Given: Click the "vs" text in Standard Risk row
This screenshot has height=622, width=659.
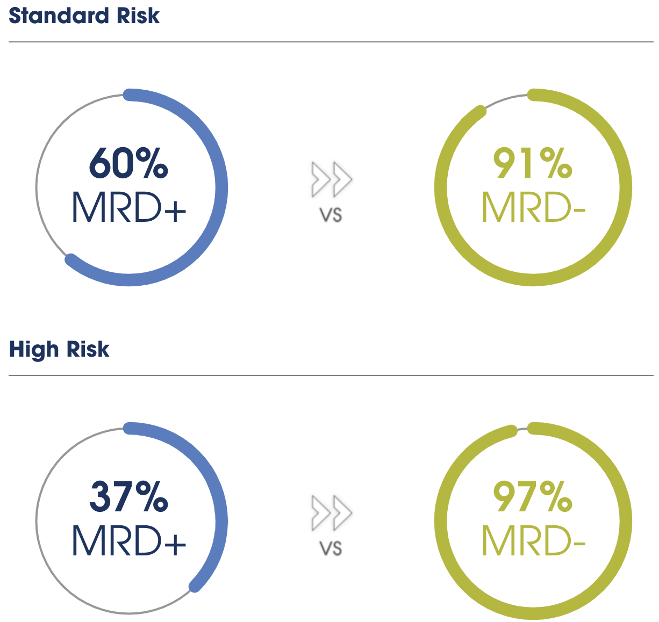Looking at the screenshot, I should pos(331,215).
